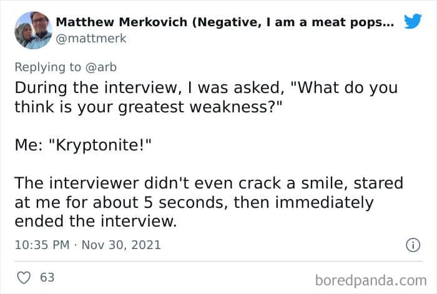Click the truncated ellipsis in the display name
This screenshot has width=437, height=294.
point(386,23)
